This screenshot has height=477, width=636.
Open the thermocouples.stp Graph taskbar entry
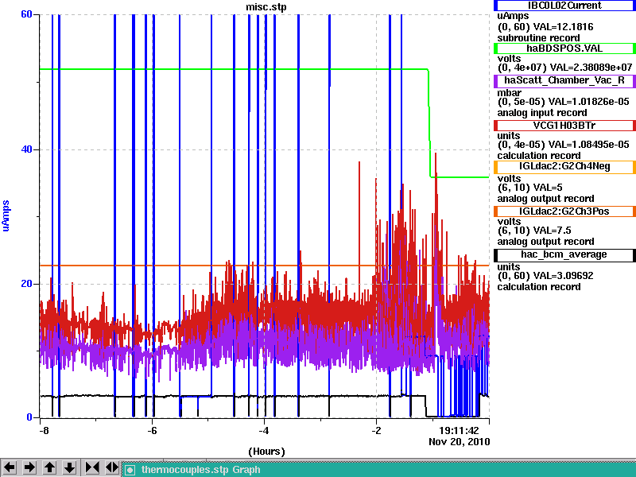tap(379, 470)
